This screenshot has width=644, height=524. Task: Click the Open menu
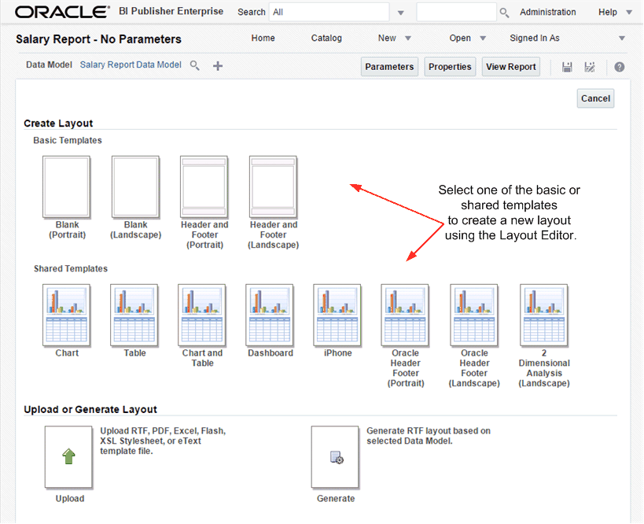click(x=460, y=38)
